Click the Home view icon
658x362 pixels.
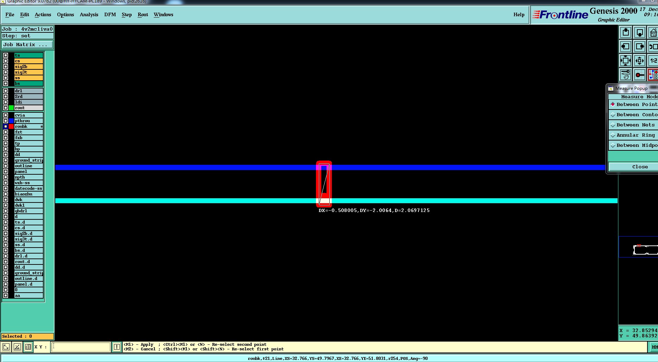[x=653, y=33]
